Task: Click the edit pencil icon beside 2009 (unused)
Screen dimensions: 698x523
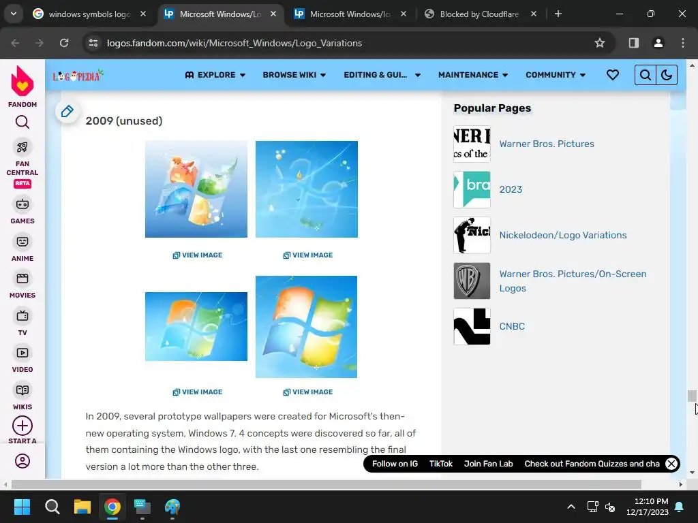Action: pos(67,111)
